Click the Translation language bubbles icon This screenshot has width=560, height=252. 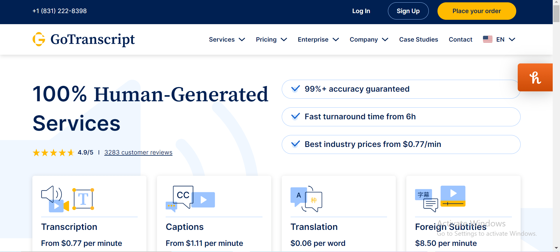[306, 199]
